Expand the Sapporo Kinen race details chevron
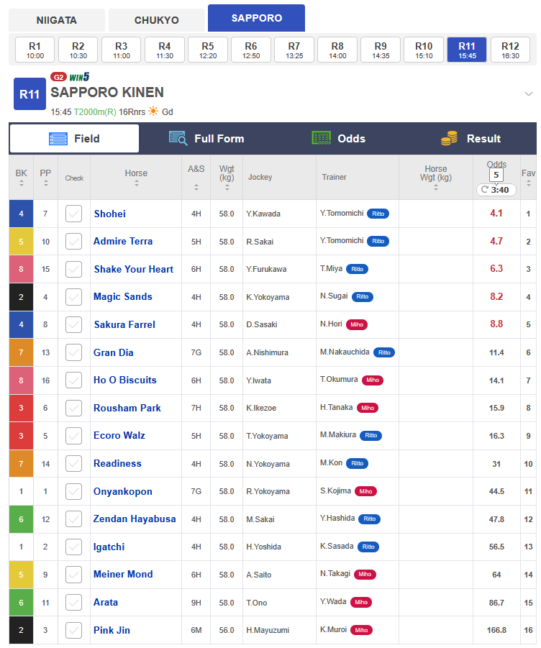Image resolution: width=541 pixels, height=648 pixels. click(x=528, y=93)
